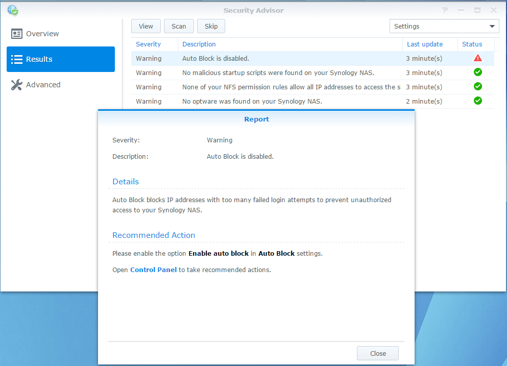Click green check for NFS permission rules row

[x=477, y=87]
